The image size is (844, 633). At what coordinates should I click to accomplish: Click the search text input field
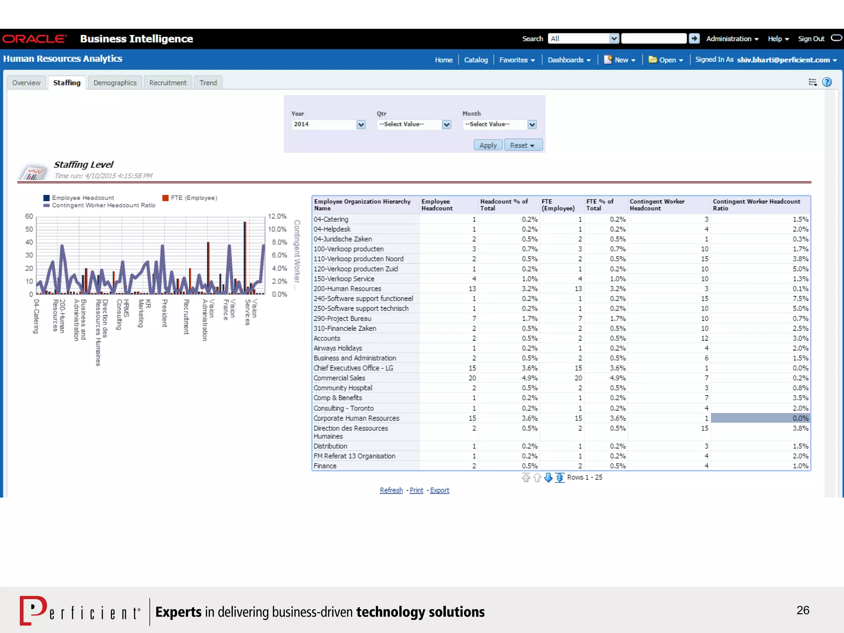(654, 38)
